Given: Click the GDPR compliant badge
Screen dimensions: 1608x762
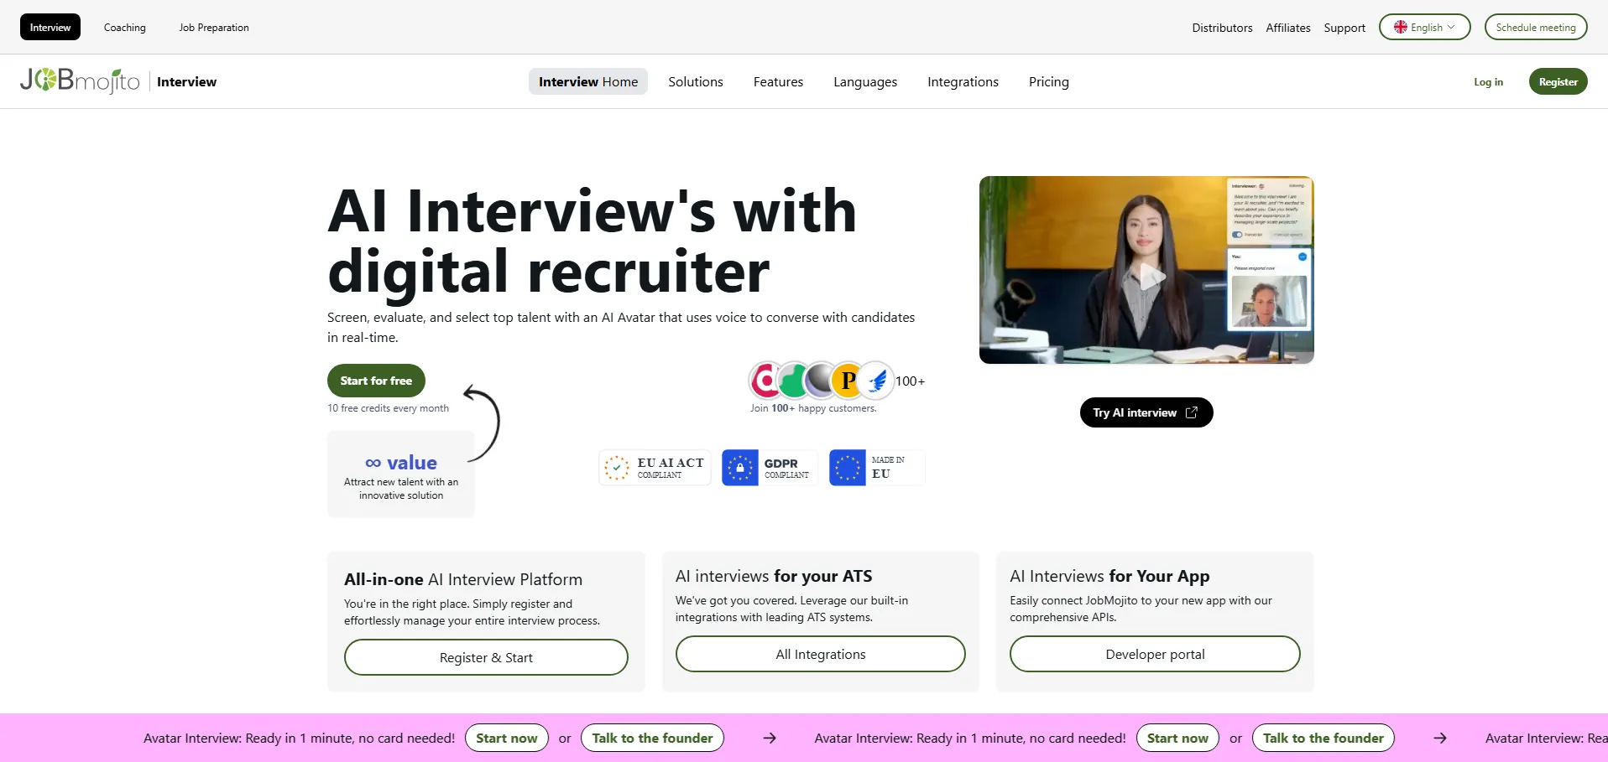Looking at the screenshot, I should point(770,468).
